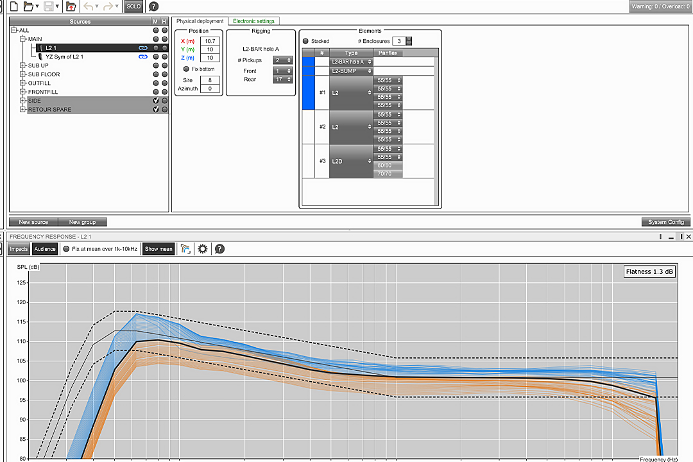This screenshot has height=462, width=693.
Task: Click the curves display icon beside Show mean
Action: pyautogui.click(x=186, y=249)
